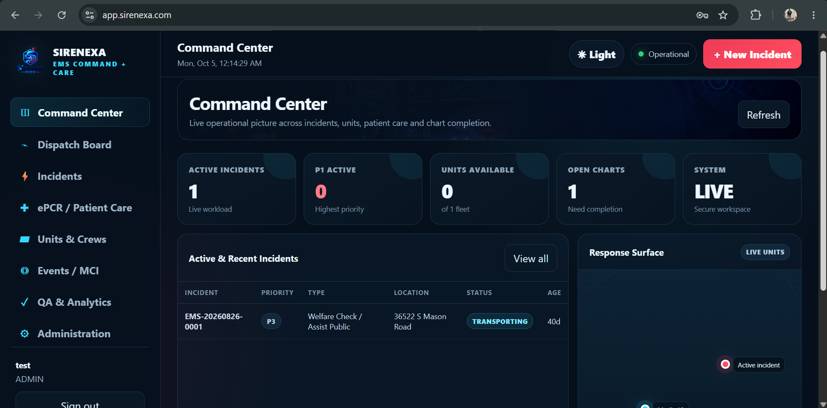Click the Events / MCI target icon
This screenshot has height=408, width=827.
(25, 271)
